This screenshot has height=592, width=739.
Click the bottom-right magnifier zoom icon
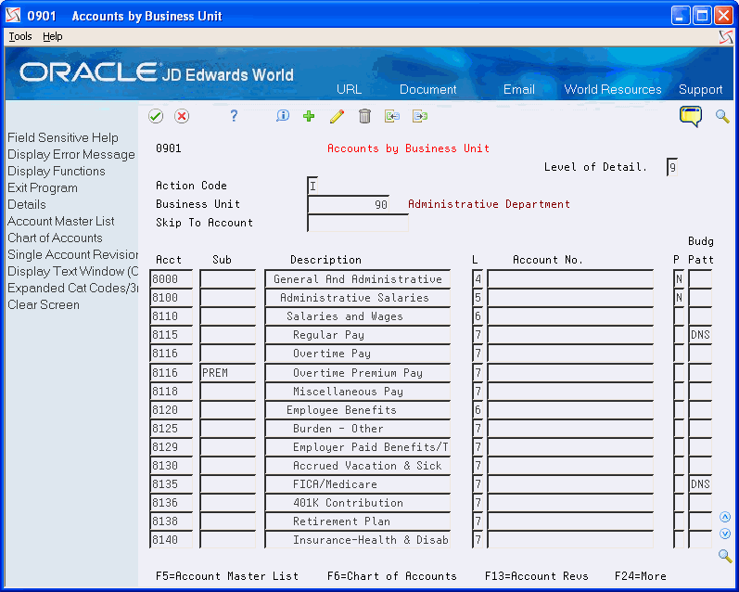[x=725, y=556]
